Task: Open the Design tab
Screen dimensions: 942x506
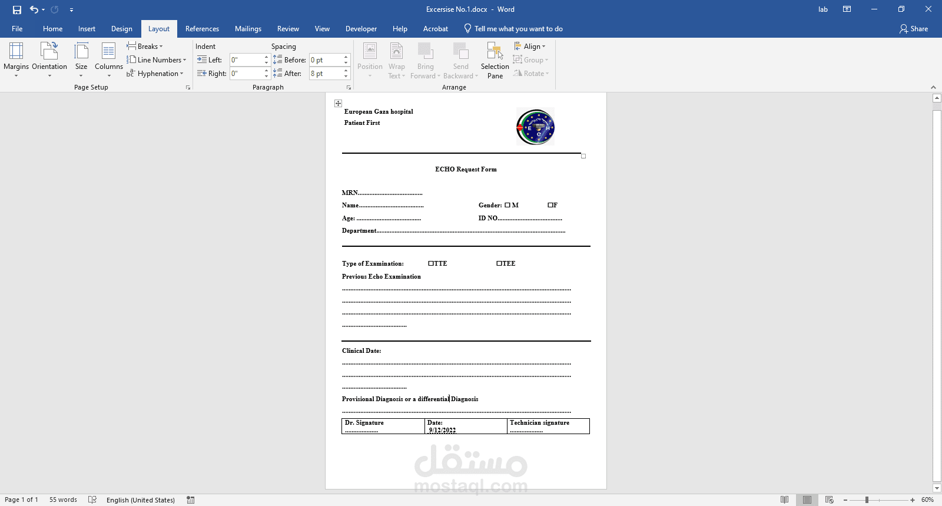Action: 122,28
